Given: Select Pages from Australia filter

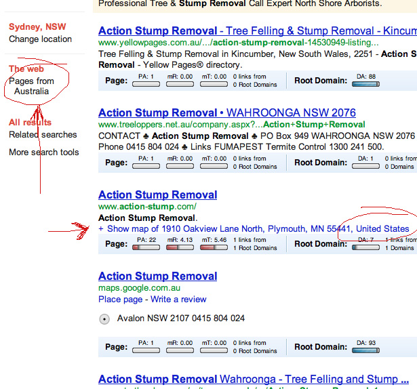Looking at the screenshot, I should [x=31, y=86].
